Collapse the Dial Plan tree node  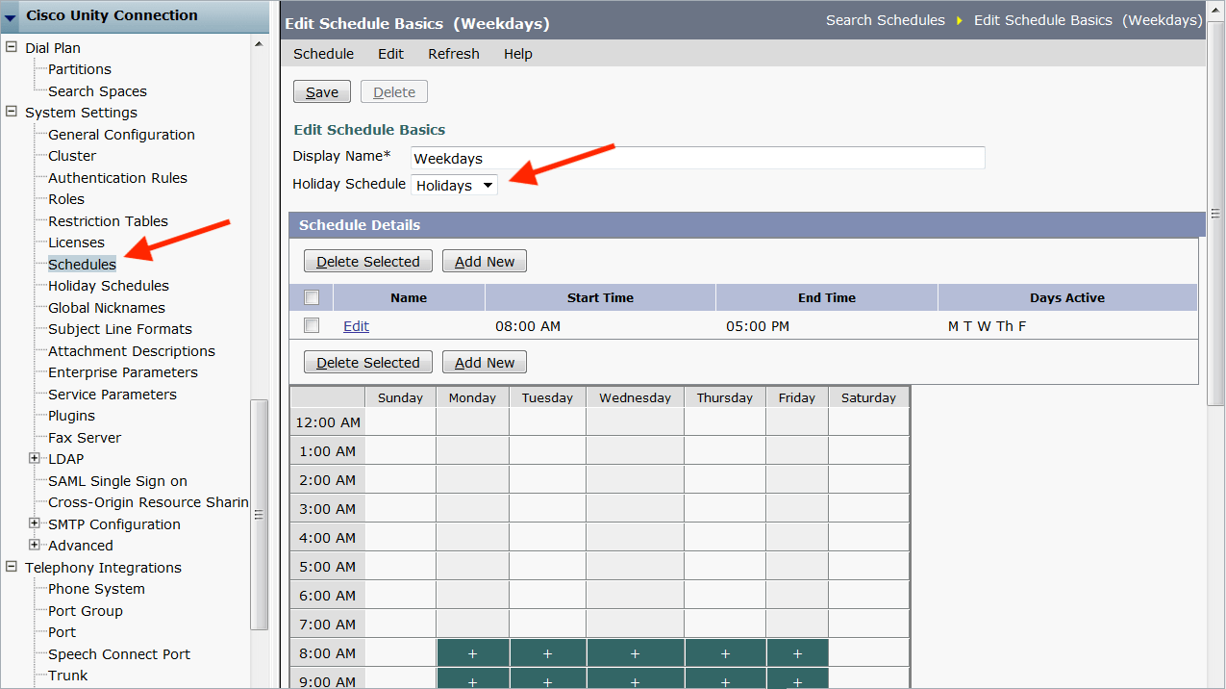12,47
